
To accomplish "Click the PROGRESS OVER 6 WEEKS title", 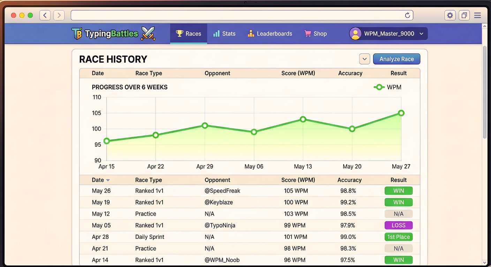I will (130, 87).
